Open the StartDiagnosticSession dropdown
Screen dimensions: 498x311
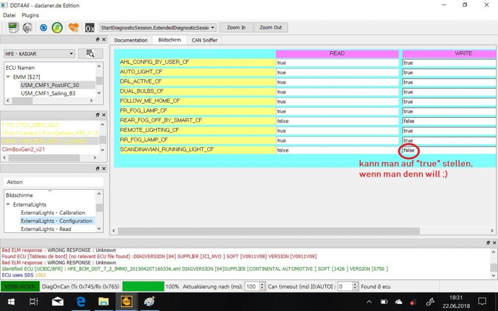[158, 27]
